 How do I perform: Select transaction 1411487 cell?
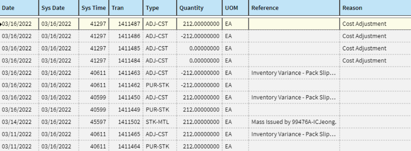126,24
